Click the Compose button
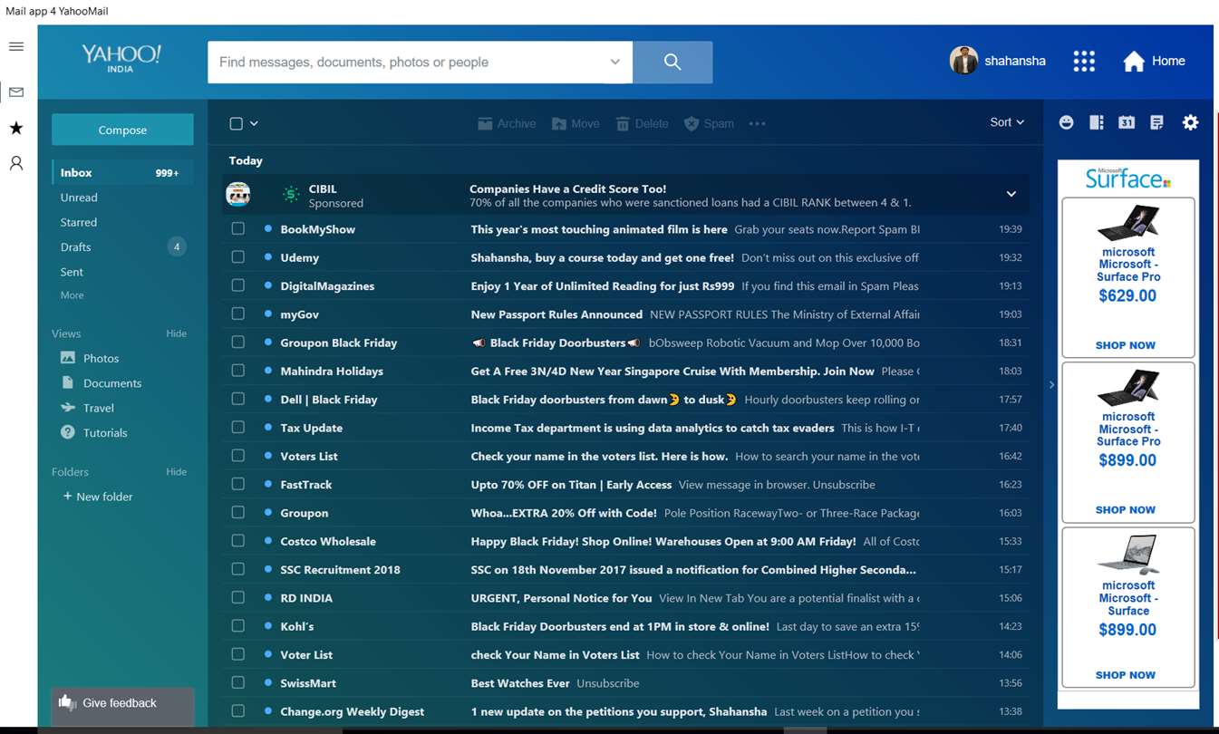This screenshot has height=734, width=1219. [x=122, y=130]
